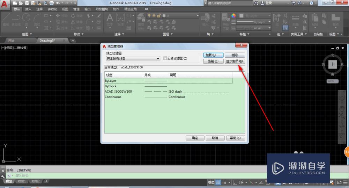Click the Cancel button in Linetype Manager
The width and height of the screenshot is (349, 188).
(x=215, y=138)
